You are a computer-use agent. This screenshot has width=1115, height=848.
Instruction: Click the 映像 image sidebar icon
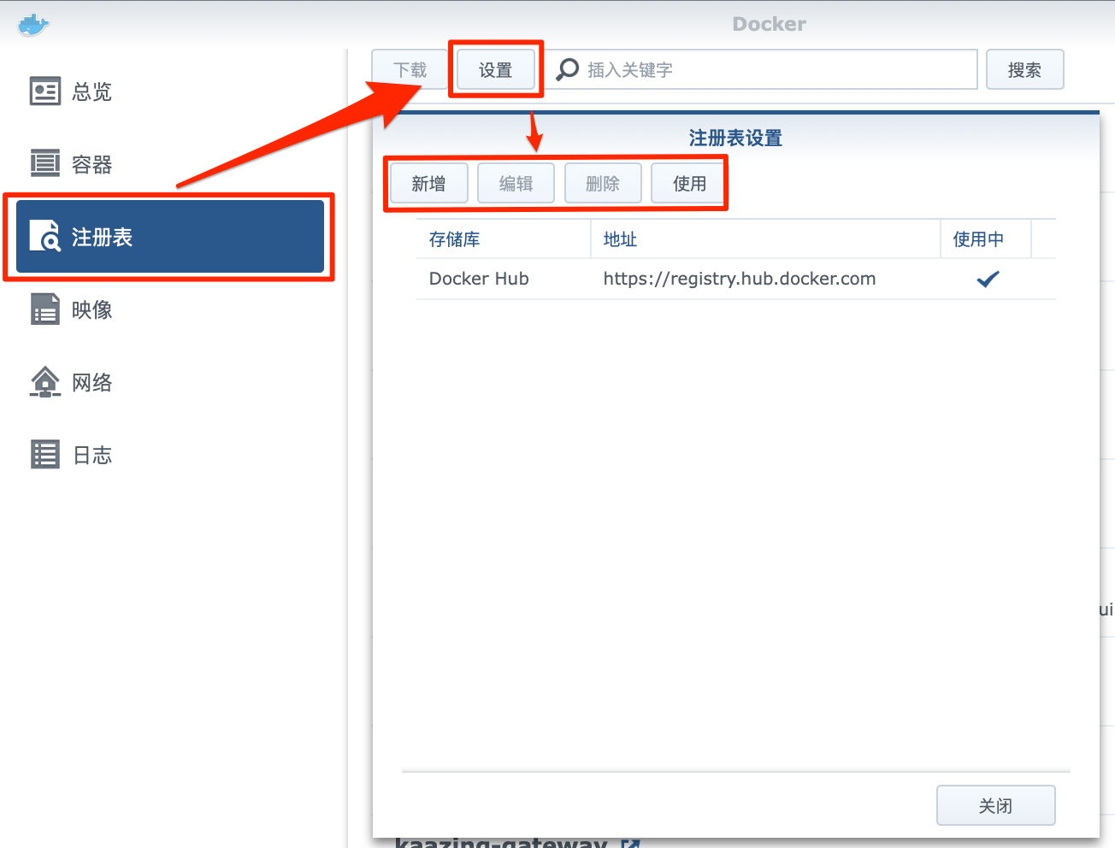[x=45, y=309]
